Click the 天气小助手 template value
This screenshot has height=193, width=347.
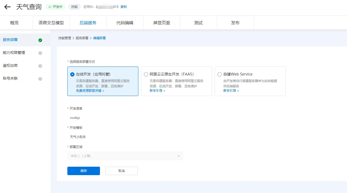point(78,137)
